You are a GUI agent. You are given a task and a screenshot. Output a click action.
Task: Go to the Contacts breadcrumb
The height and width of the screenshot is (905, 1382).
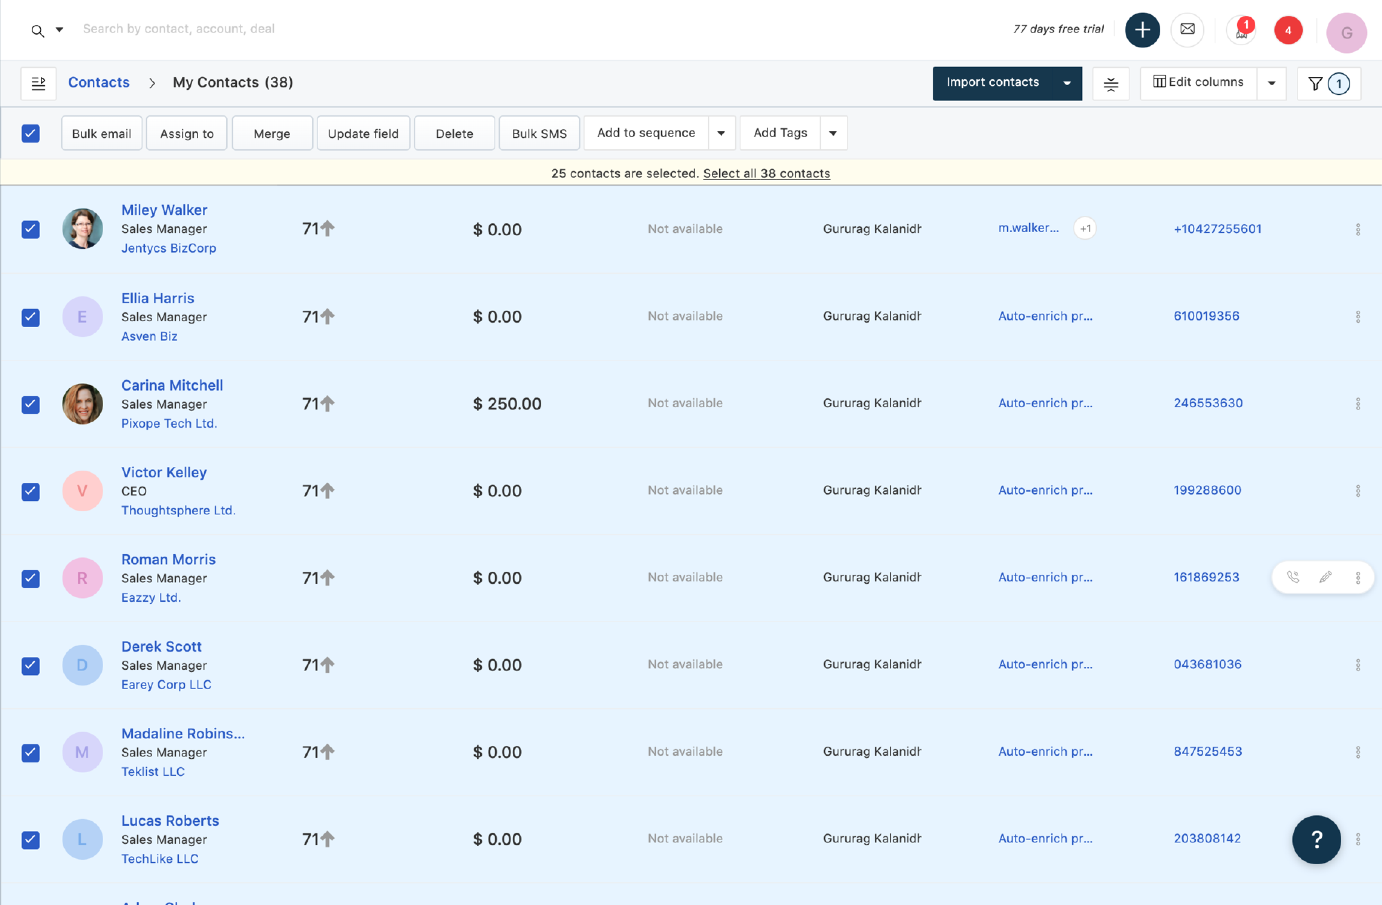(99, 83)
